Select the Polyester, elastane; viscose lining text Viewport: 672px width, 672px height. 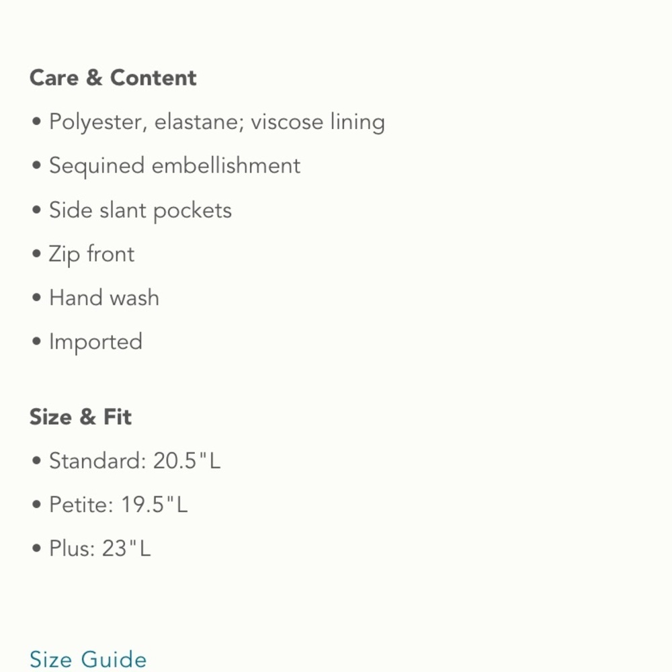point(217,122)
